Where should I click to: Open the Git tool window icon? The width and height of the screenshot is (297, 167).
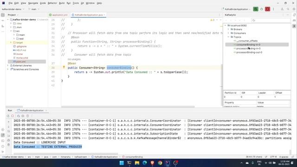pos(3,152)
